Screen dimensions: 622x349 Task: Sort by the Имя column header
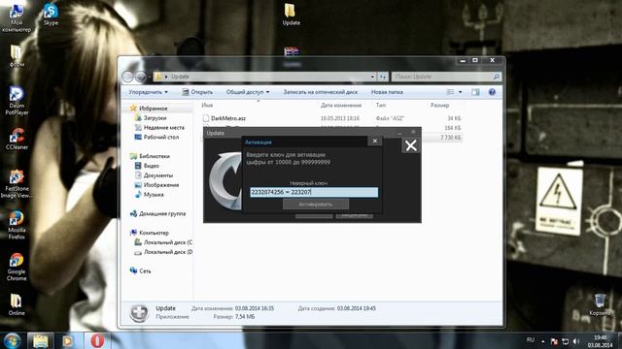[x=207, y=106]
